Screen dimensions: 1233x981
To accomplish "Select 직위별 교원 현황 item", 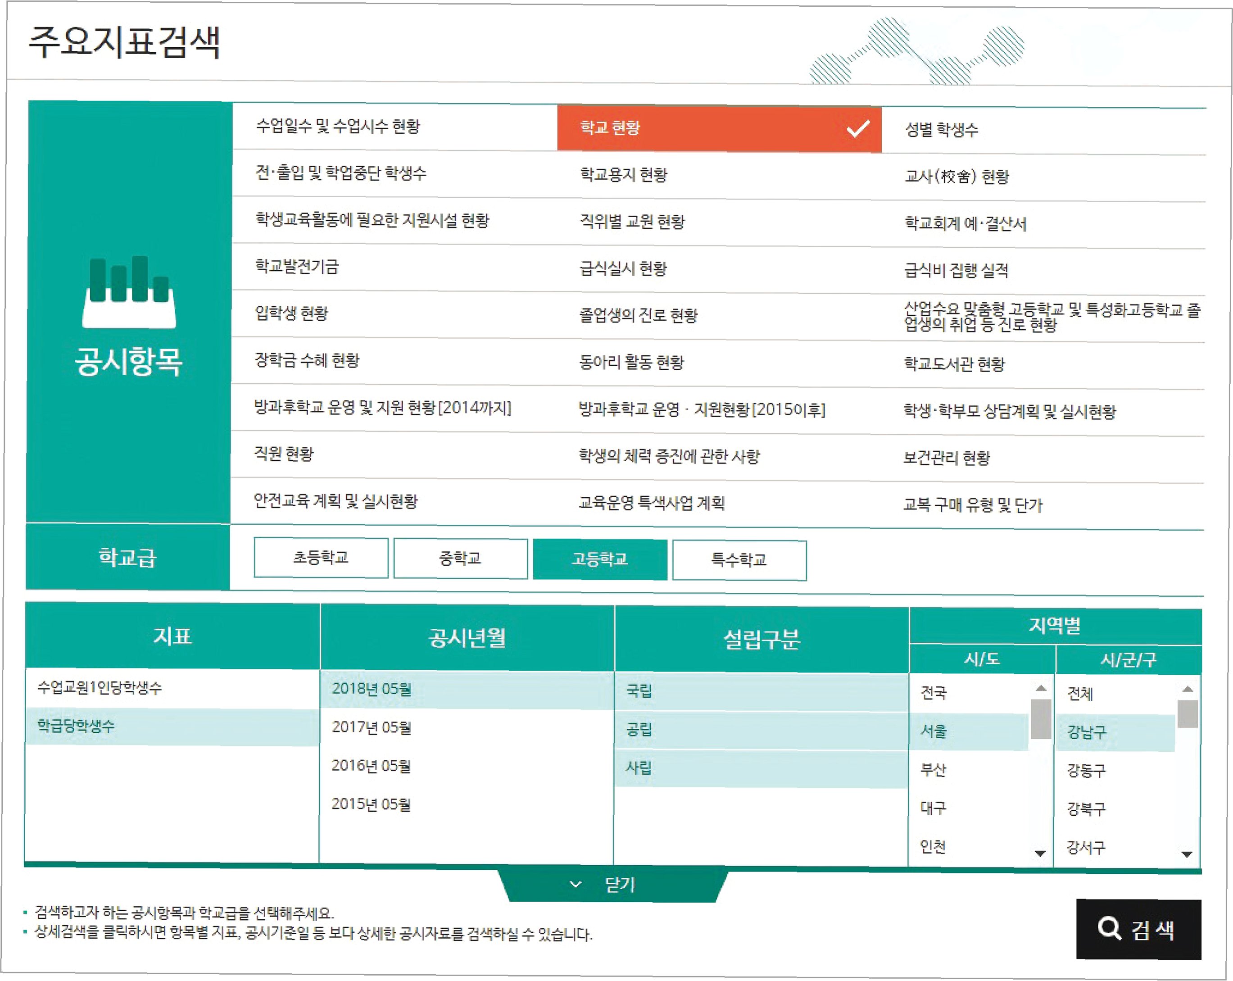I will point(633,222).
